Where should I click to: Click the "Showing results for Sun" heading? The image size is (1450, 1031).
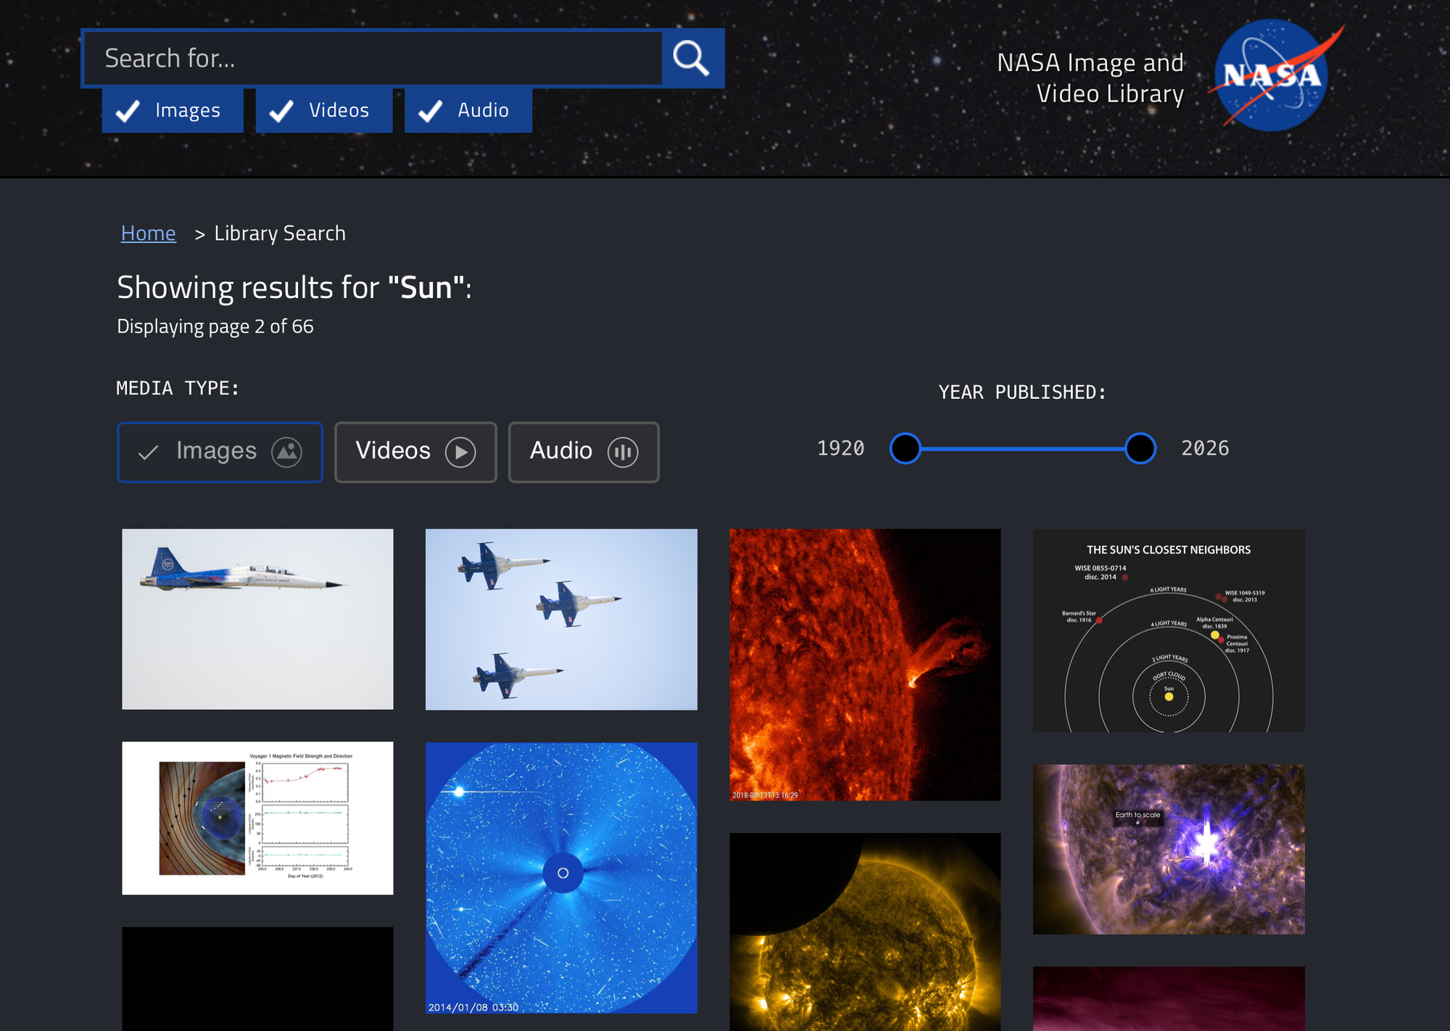pos(294,288)
